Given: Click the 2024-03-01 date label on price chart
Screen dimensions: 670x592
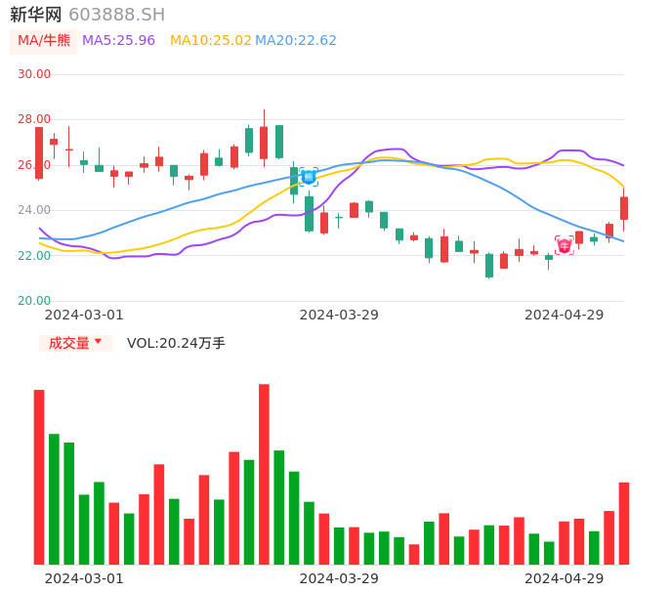Looking at the screenshot, I should pyautogui.click(x=84, y=314).
